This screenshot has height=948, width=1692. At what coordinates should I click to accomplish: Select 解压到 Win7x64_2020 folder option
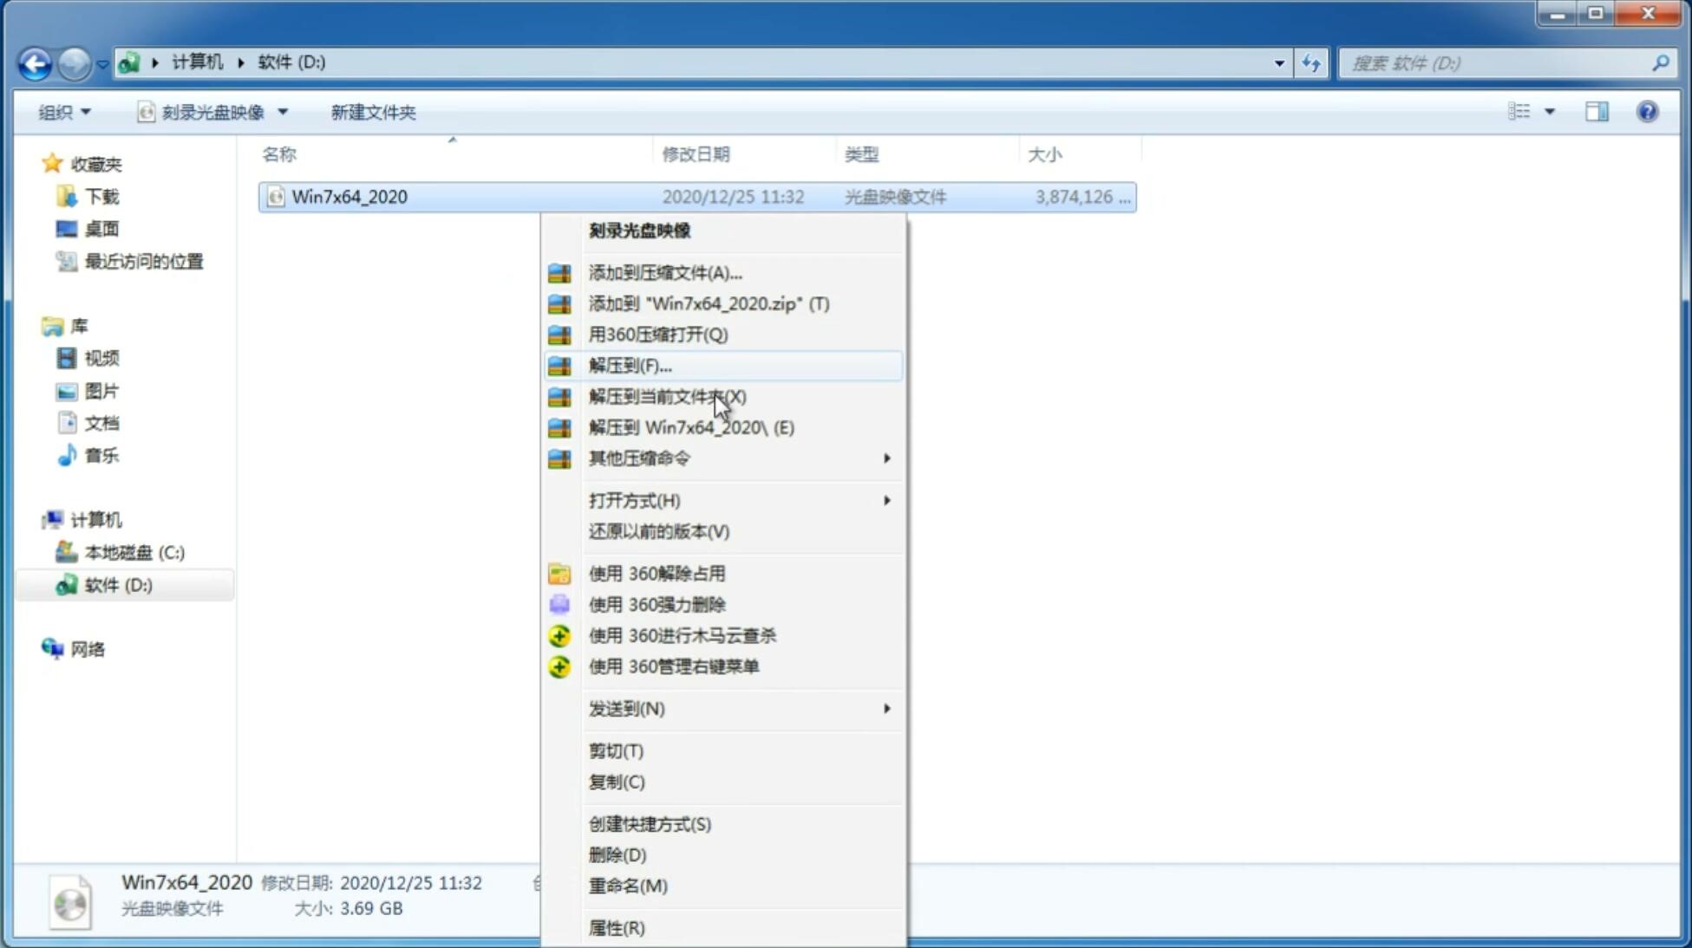[x=691, y=426]
